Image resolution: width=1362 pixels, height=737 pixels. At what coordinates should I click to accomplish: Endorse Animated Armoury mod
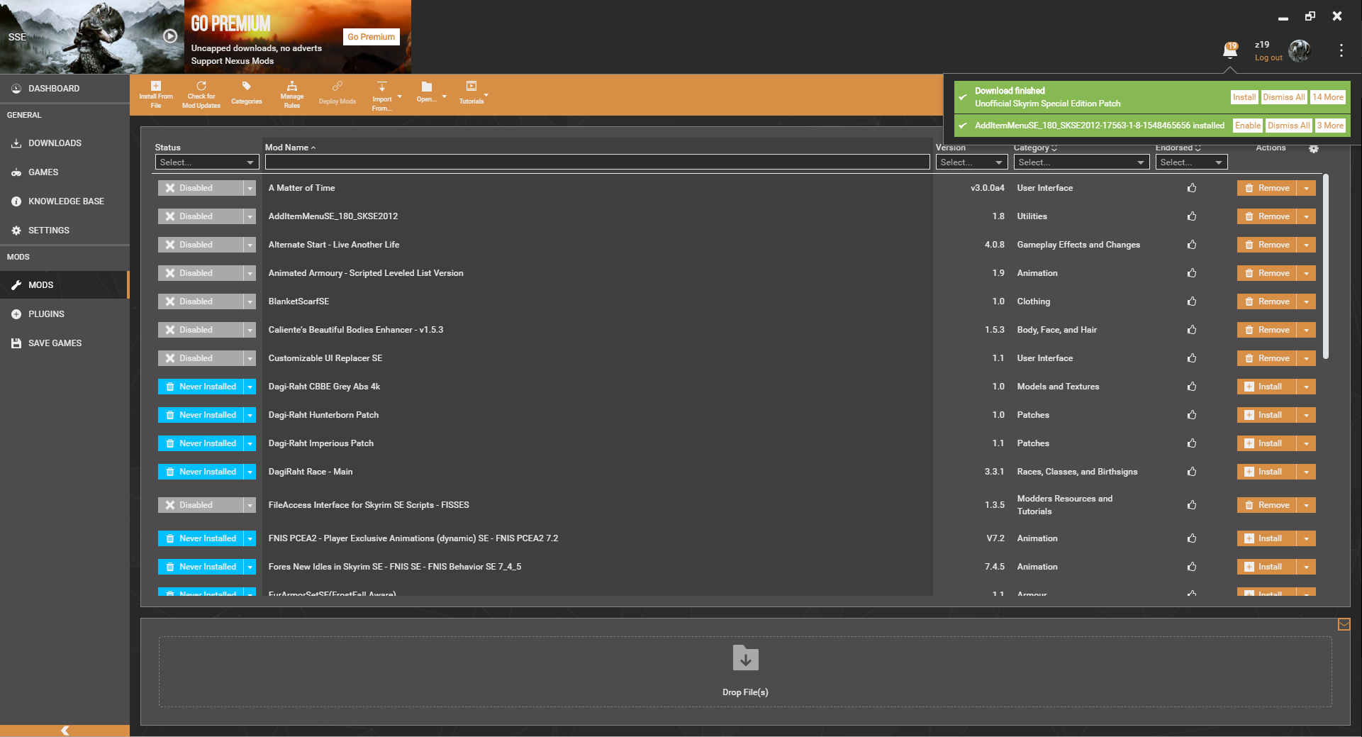1192,273
